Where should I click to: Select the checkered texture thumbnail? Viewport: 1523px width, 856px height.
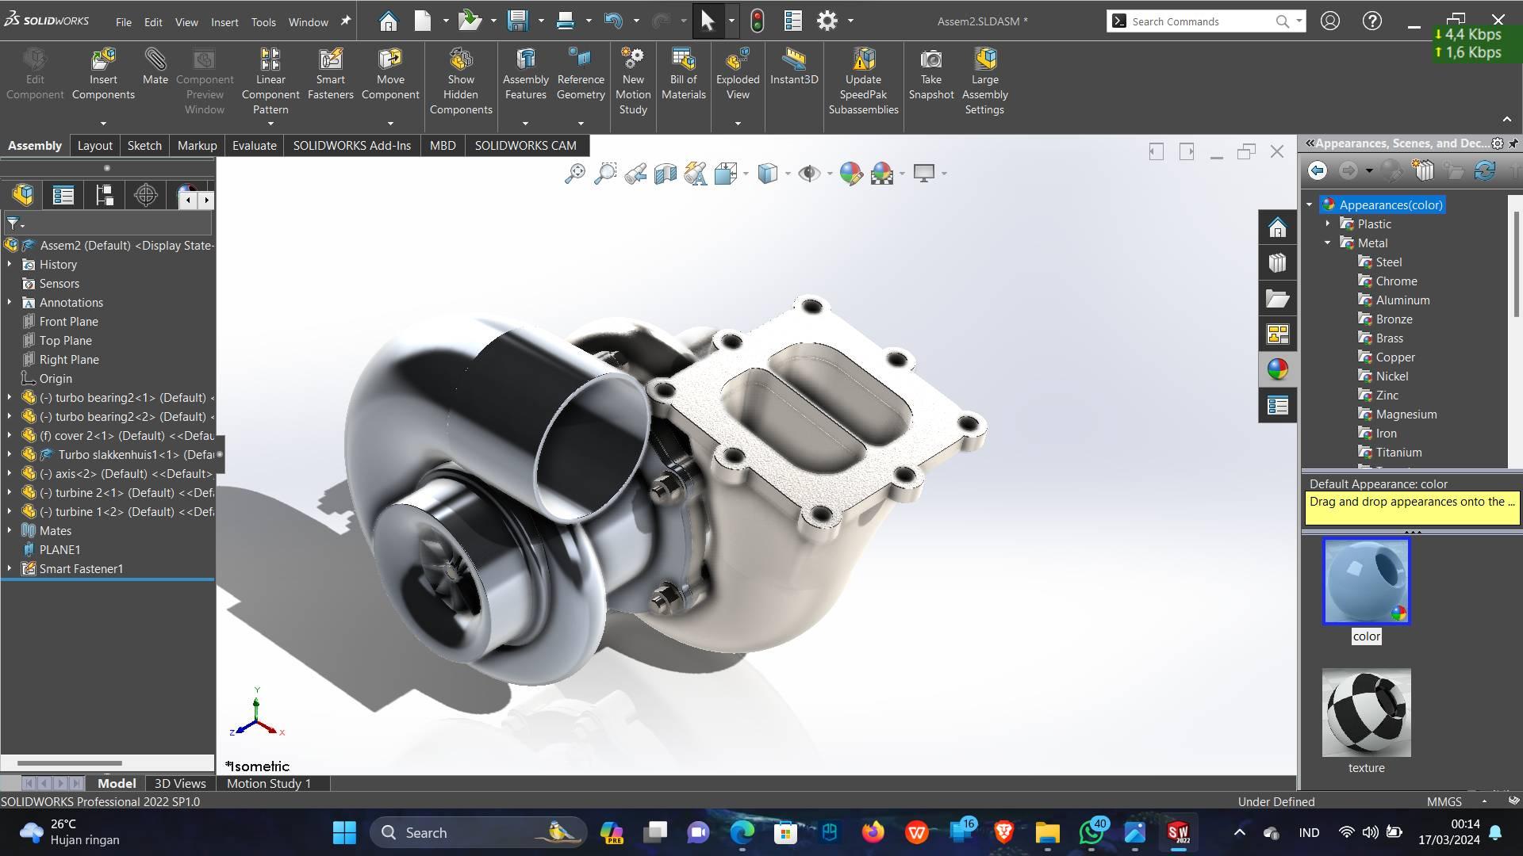(x=1366, y=713)
